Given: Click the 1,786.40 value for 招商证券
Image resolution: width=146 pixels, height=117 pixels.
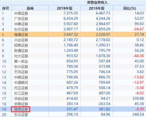Looking at the screenshot, I should click(71, 45).
